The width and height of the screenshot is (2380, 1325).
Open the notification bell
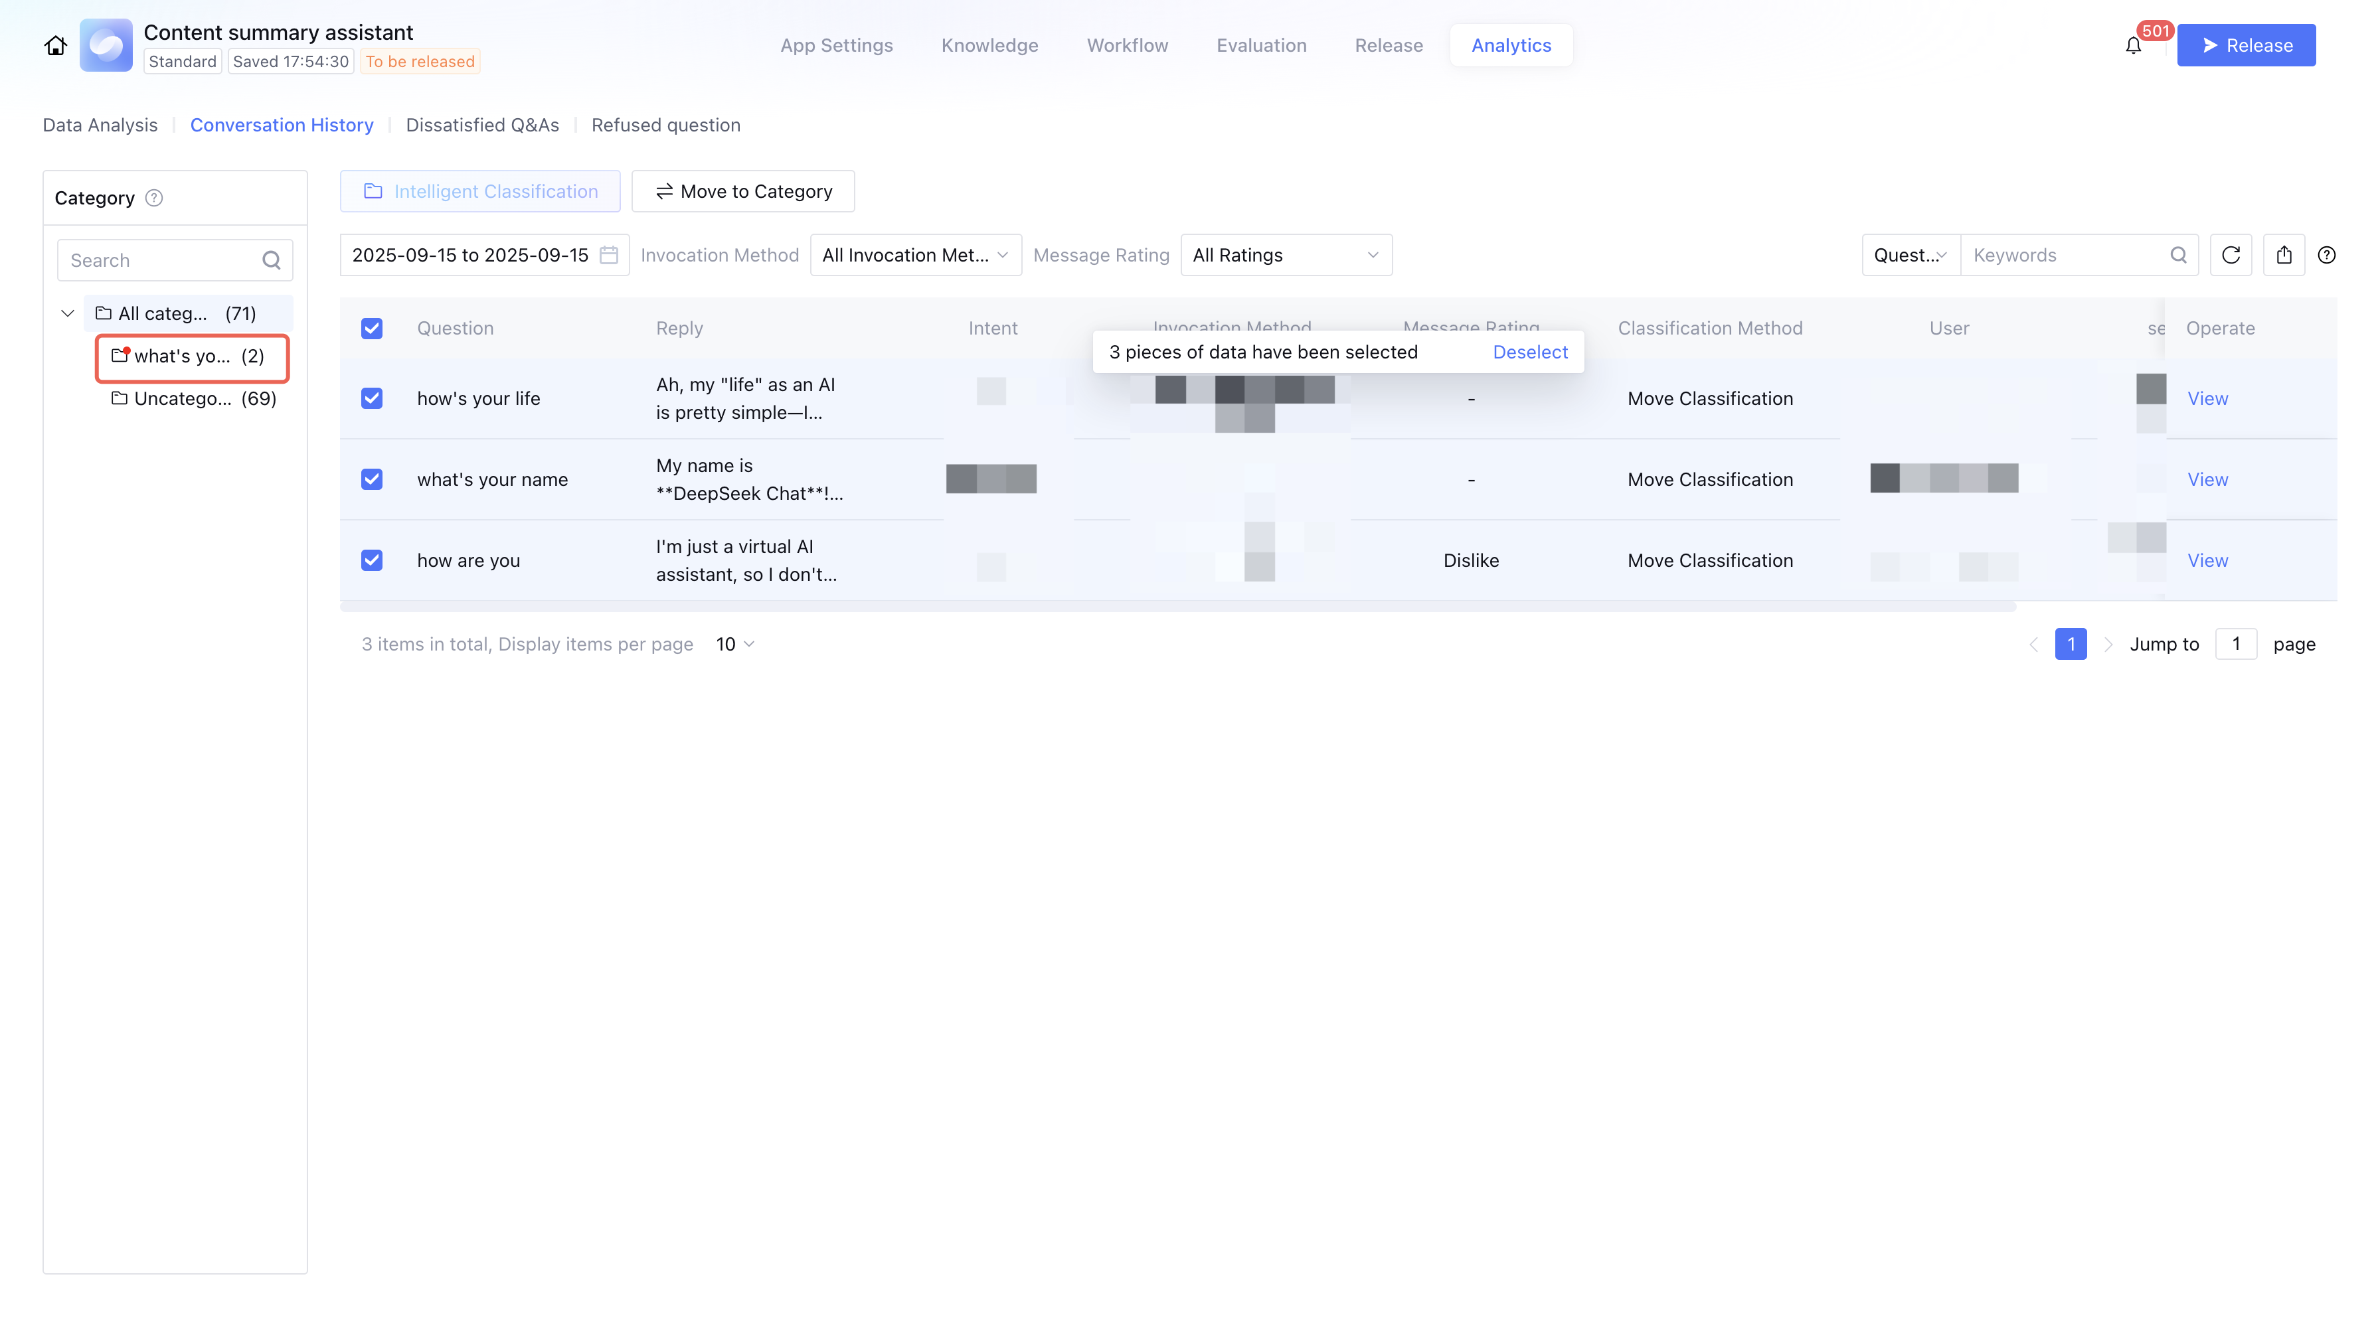pyautogui.click(x=2132, y=45)
